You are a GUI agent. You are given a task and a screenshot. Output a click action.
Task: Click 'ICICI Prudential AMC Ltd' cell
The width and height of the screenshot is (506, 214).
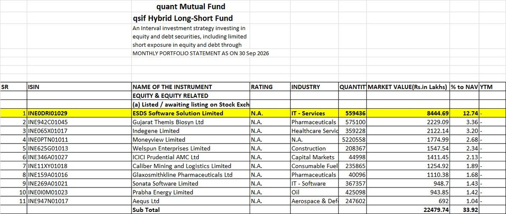[191, 157]
